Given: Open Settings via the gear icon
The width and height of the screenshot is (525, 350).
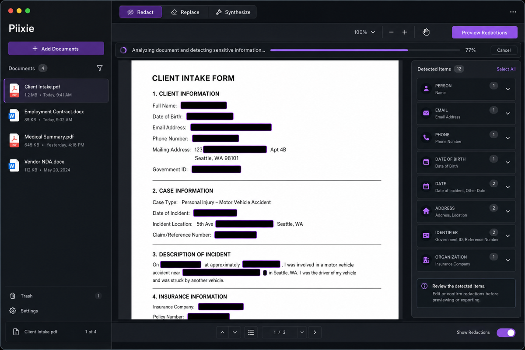Looking at the screenshot, I should click(13, 311).
